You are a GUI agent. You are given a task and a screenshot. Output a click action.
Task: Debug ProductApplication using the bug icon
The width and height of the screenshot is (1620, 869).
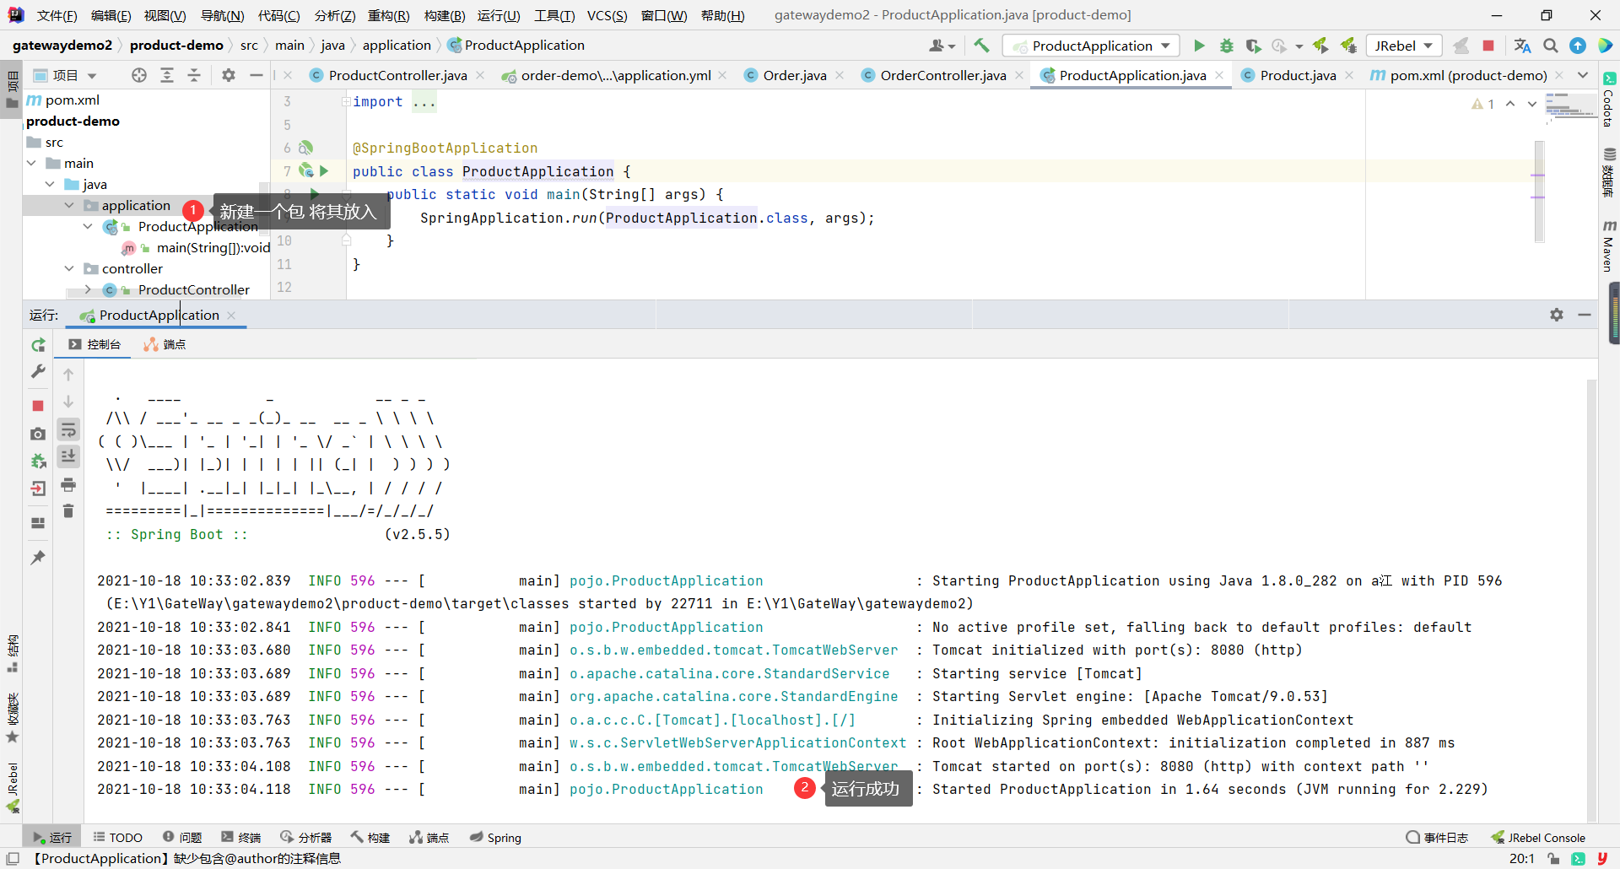pyautogui.click(x=1227, y=46)
